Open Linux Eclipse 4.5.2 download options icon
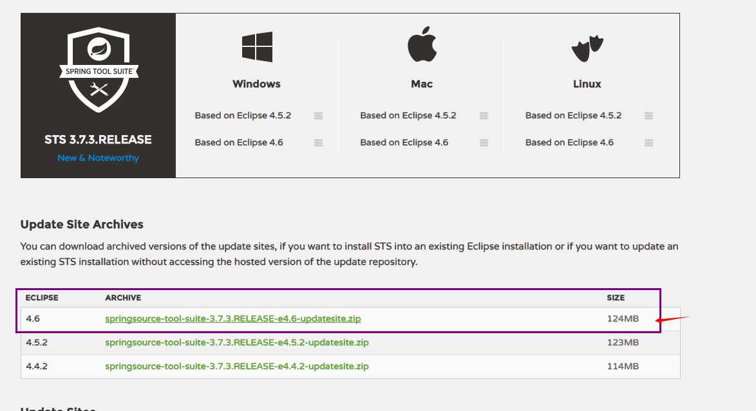 (x=648, y=116)
